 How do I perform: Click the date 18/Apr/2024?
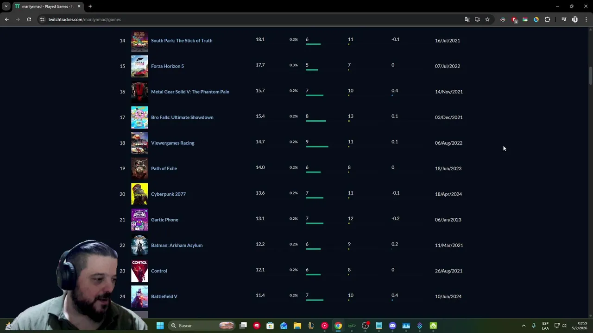(x=448, y=194)
